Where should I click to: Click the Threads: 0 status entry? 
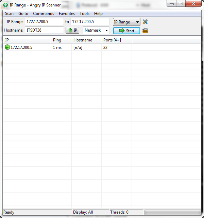(119, 212)
